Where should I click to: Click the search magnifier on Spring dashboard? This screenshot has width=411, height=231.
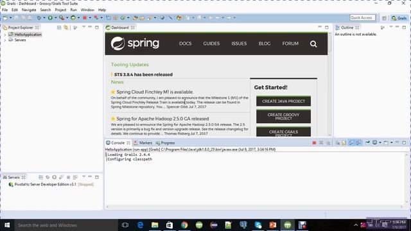coord(313,44)
